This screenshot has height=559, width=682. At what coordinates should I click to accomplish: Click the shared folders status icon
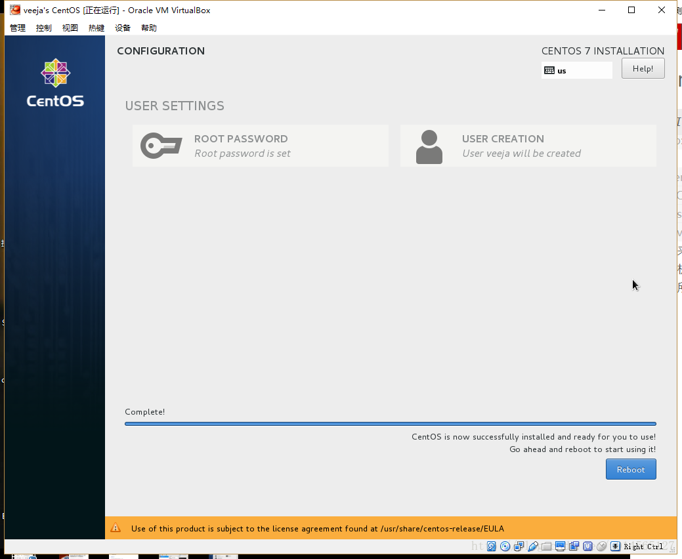coord(546,547)
